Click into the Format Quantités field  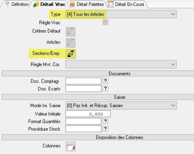(83, 121)
